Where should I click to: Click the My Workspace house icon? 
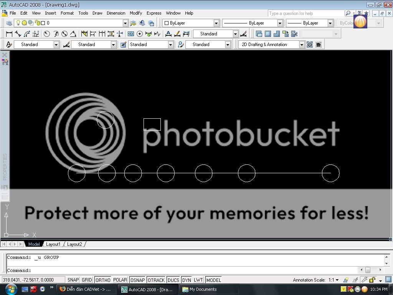point(319,45)
